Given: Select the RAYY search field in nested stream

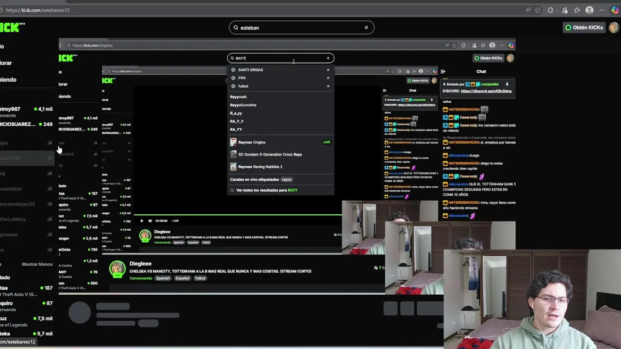Looking at the screenshot, I should pyautogui.click(x=280, y=58).
